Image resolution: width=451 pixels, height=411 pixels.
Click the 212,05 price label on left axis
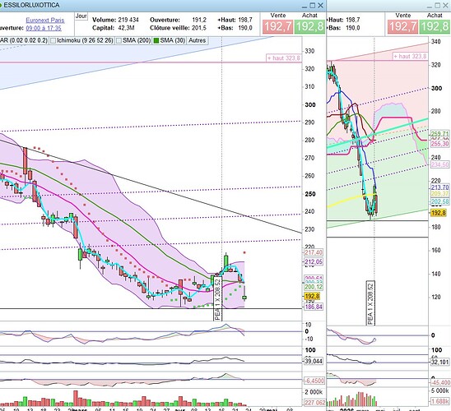pos(314,261)
